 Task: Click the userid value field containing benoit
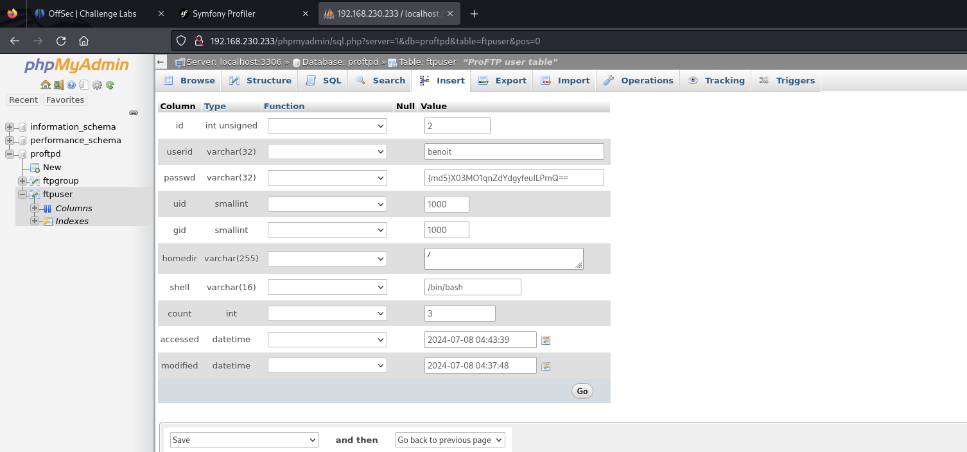(514, 152)
